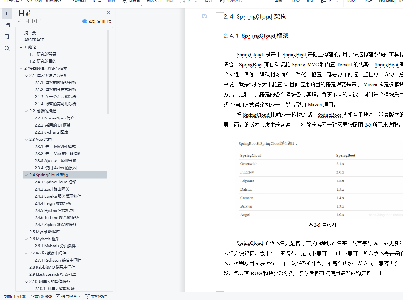403x300 pixels.
Task: Jump to 2.8 RabbitMQ 消息中间件
Action: click(52, 267)
